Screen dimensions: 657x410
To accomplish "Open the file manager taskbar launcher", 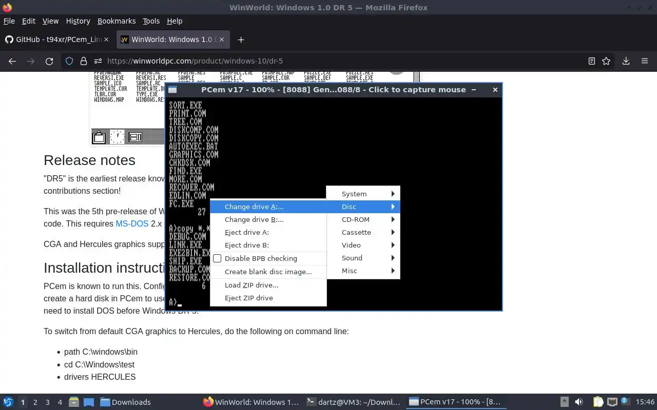I will (x=74, y=402).
